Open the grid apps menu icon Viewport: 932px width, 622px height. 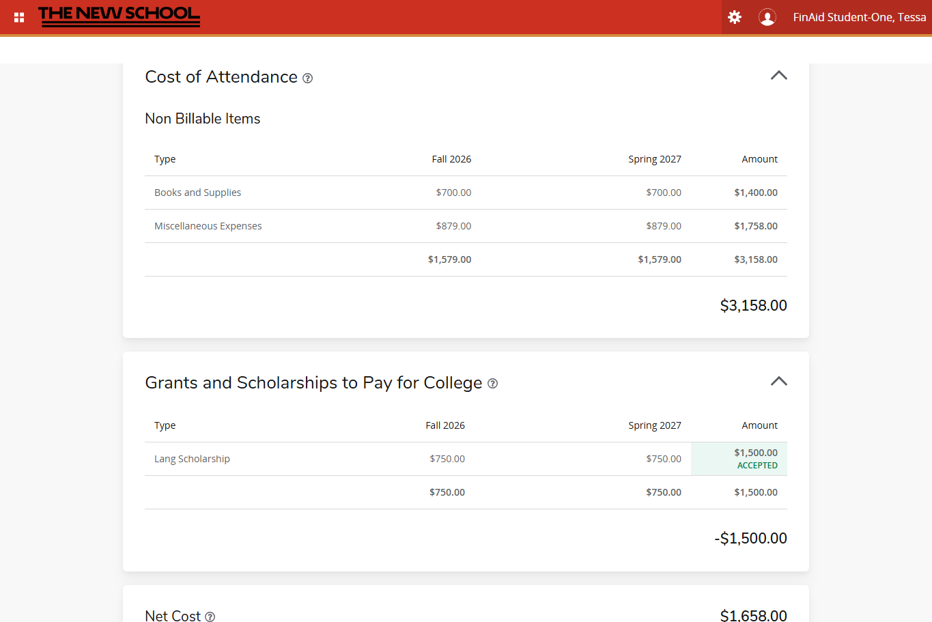pos(19,17)
